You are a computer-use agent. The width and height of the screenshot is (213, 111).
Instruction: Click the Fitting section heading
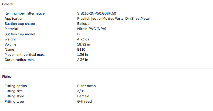click(7, 77)
